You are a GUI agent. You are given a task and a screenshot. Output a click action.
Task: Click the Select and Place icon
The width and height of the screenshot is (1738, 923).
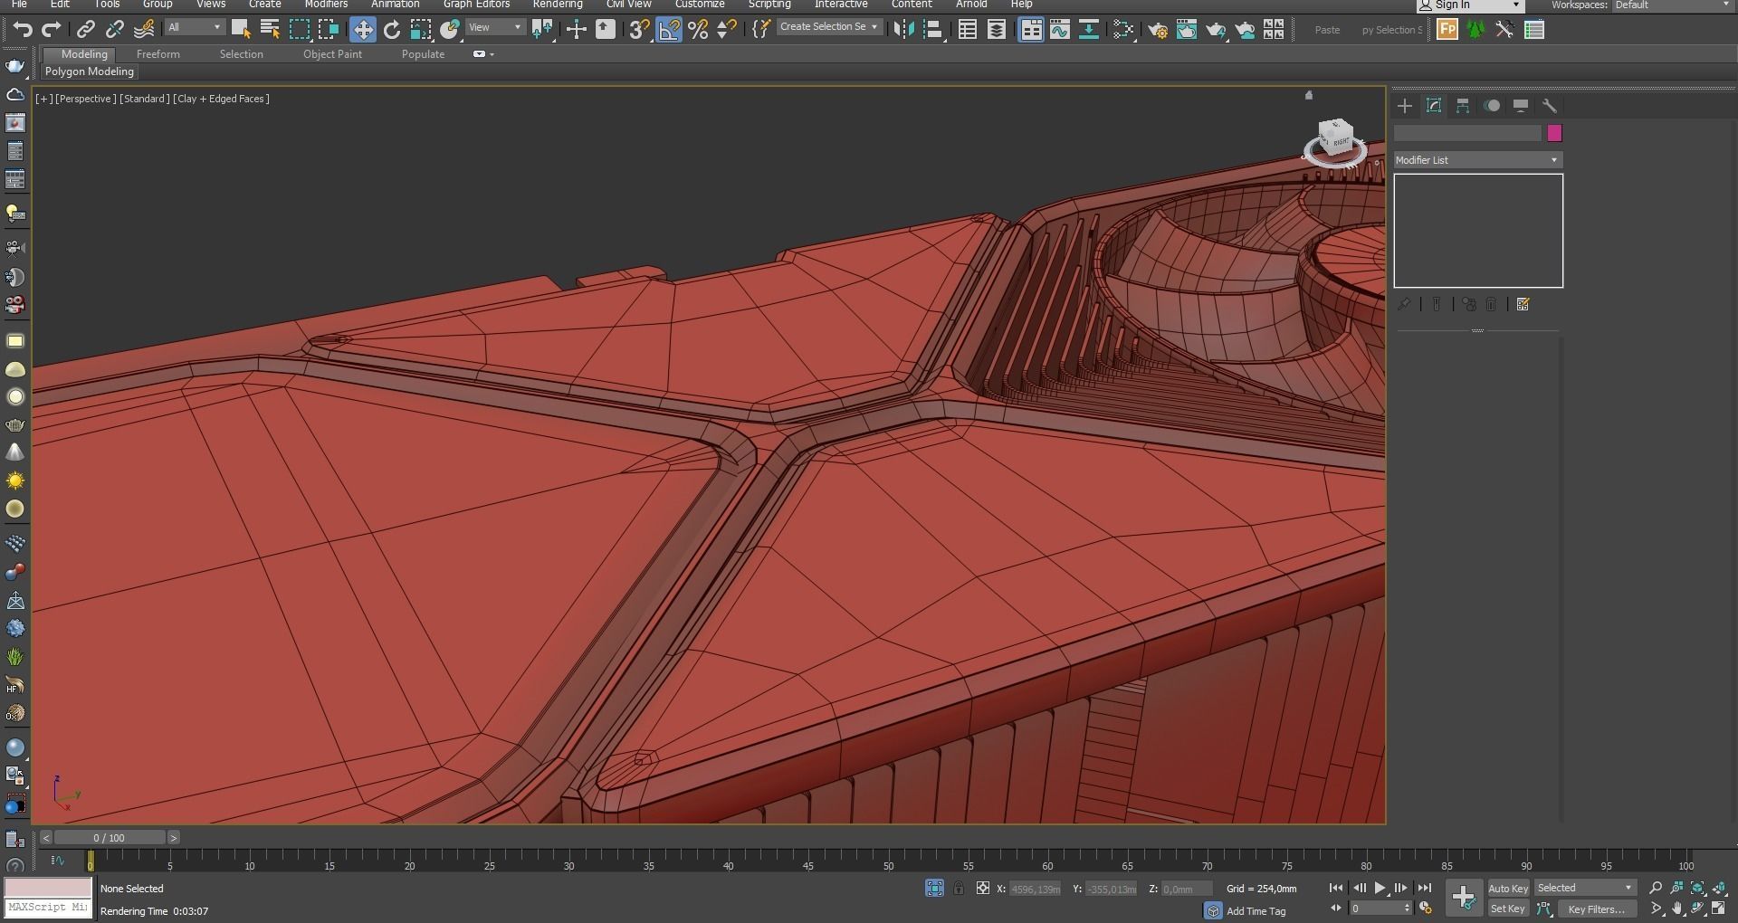coord(450,29)
